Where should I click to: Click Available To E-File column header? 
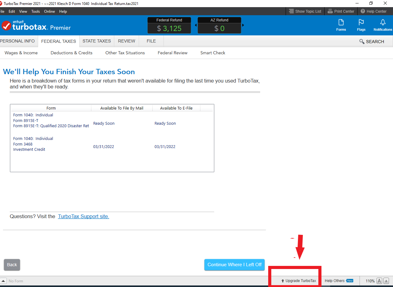click(x=176, y=108)
